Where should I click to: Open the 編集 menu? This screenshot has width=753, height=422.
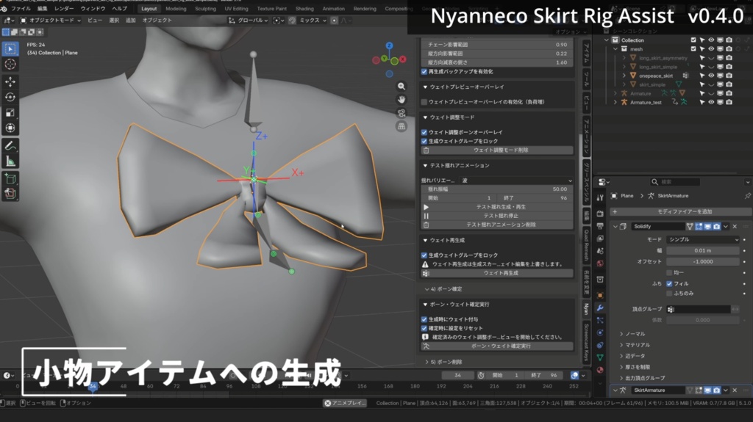point(42,9)
